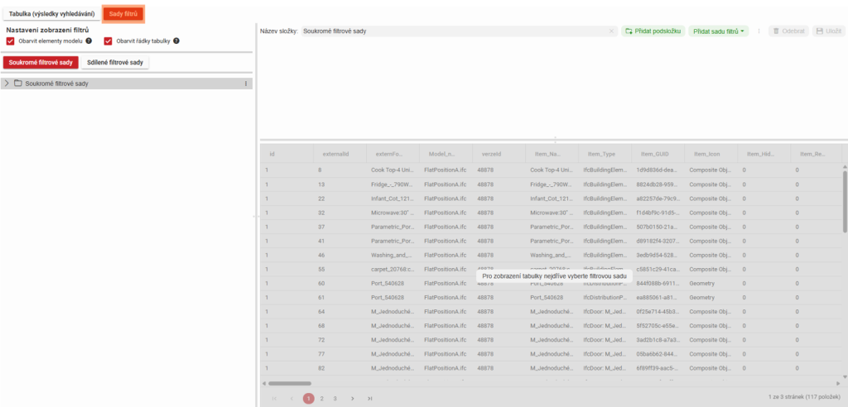Select Soukromé filtrové sady button
This screenshot has height=407, width=848.
tap(40, 62)
